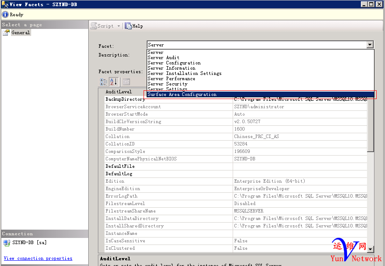Select the IsClustered property
The image size is (385, 266).
[120, 248]
